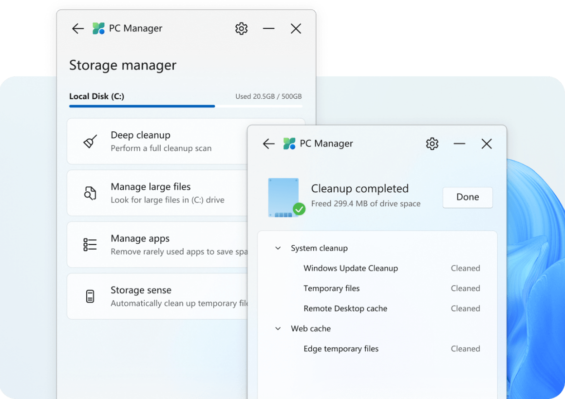Click the drive icon with green checkmark
The image size is (565, 399).
(284, 197)
